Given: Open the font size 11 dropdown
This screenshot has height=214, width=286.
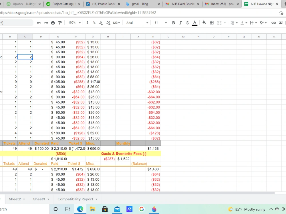Looking at the screenshot, I should click(160, 23).
